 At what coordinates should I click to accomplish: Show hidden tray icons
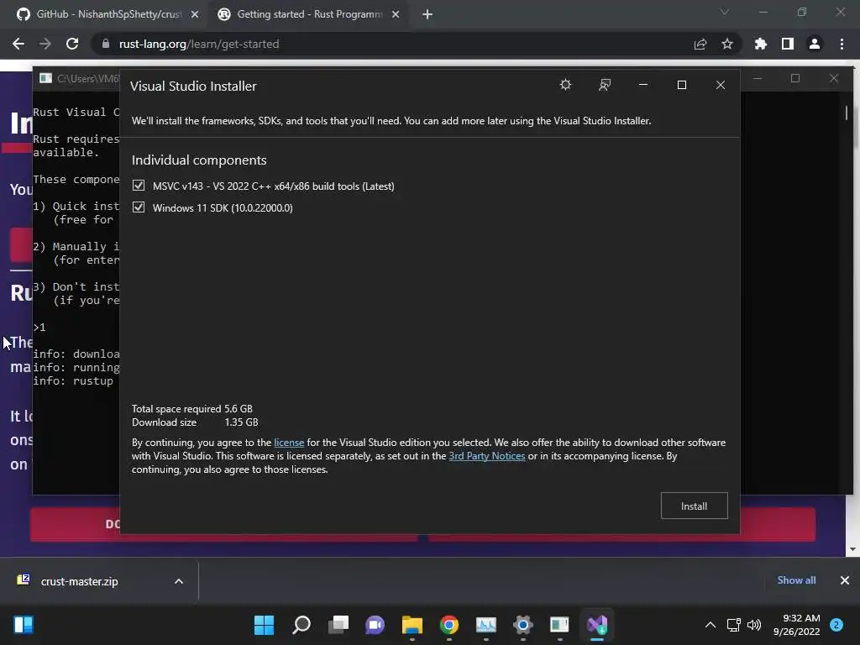click(x=711, y=625)
